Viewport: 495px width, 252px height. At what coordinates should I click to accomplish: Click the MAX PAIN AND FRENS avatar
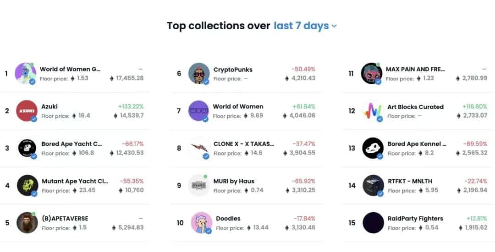click(x=371, y=73)
